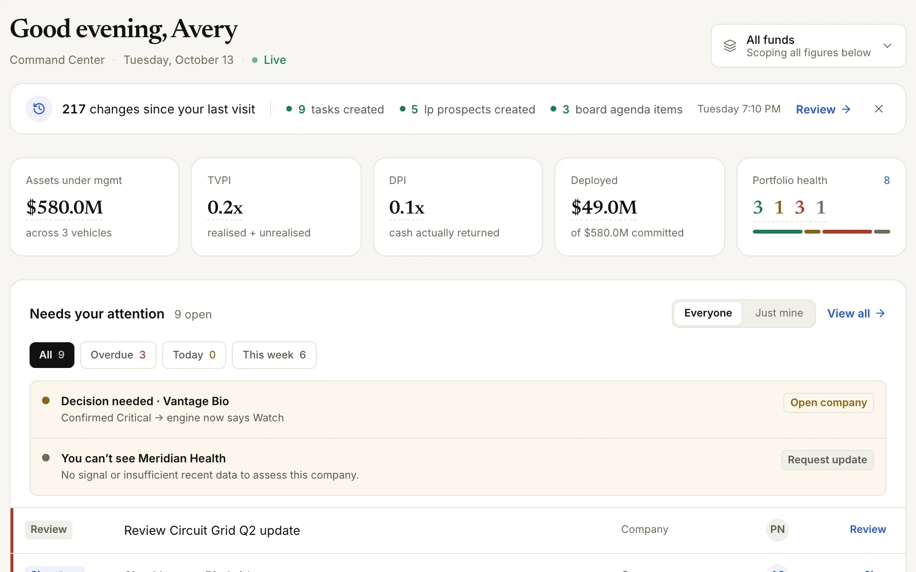The height and width of the screenshot is (572, 916).
Task: Click the layers icon in All funds selector
Action: click(x=730, y=46)
